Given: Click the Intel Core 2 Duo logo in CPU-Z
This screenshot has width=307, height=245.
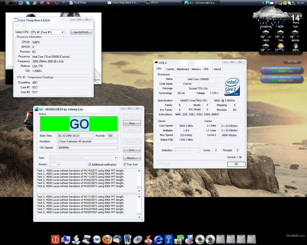Looking at the screenshot, I should click(x=232, y=86).
